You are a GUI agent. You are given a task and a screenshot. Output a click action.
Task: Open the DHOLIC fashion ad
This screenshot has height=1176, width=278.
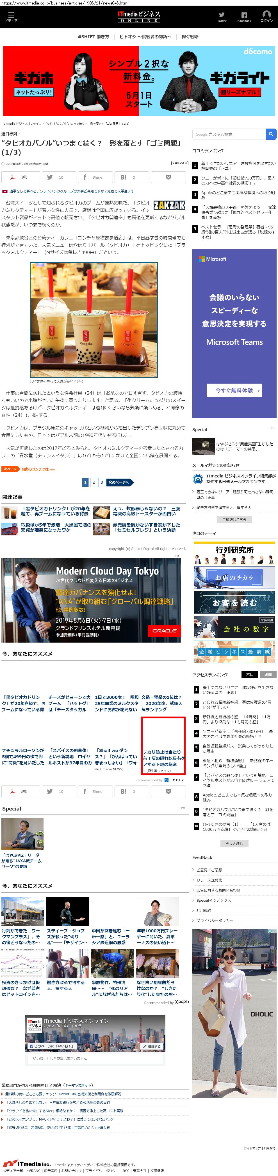pos(234,1013)
